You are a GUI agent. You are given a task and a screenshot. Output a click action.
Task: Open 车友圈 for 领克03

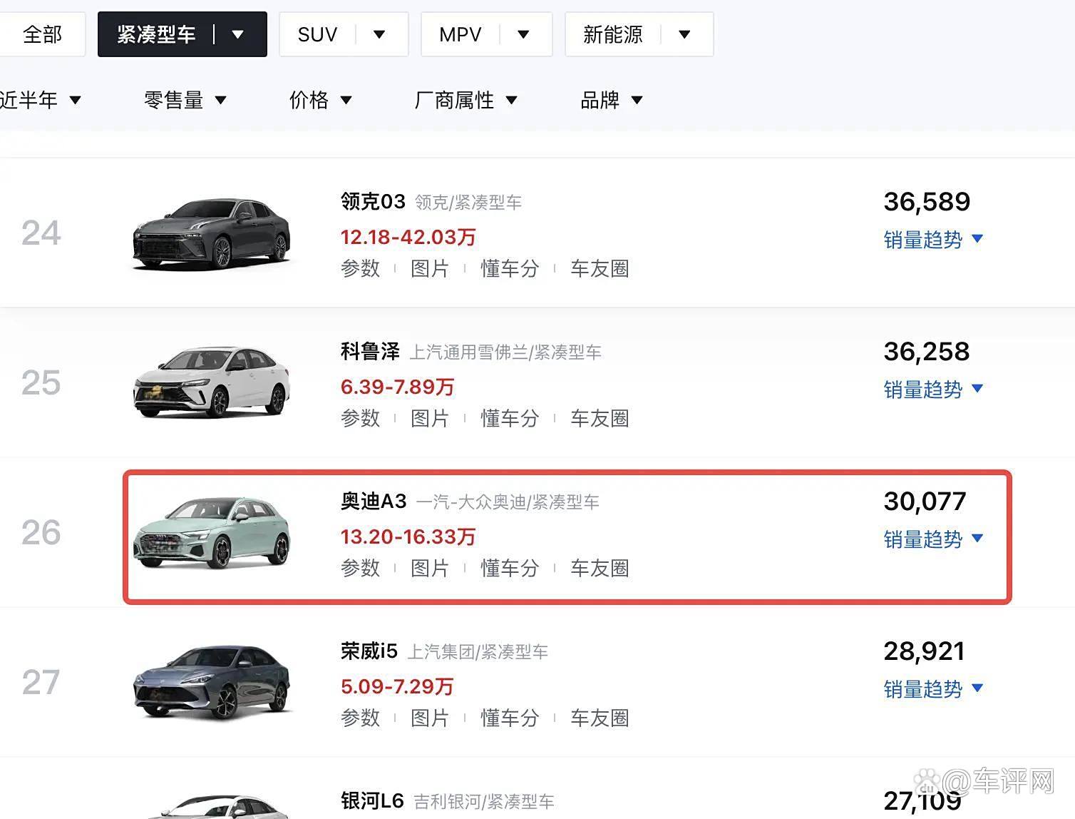600,269
